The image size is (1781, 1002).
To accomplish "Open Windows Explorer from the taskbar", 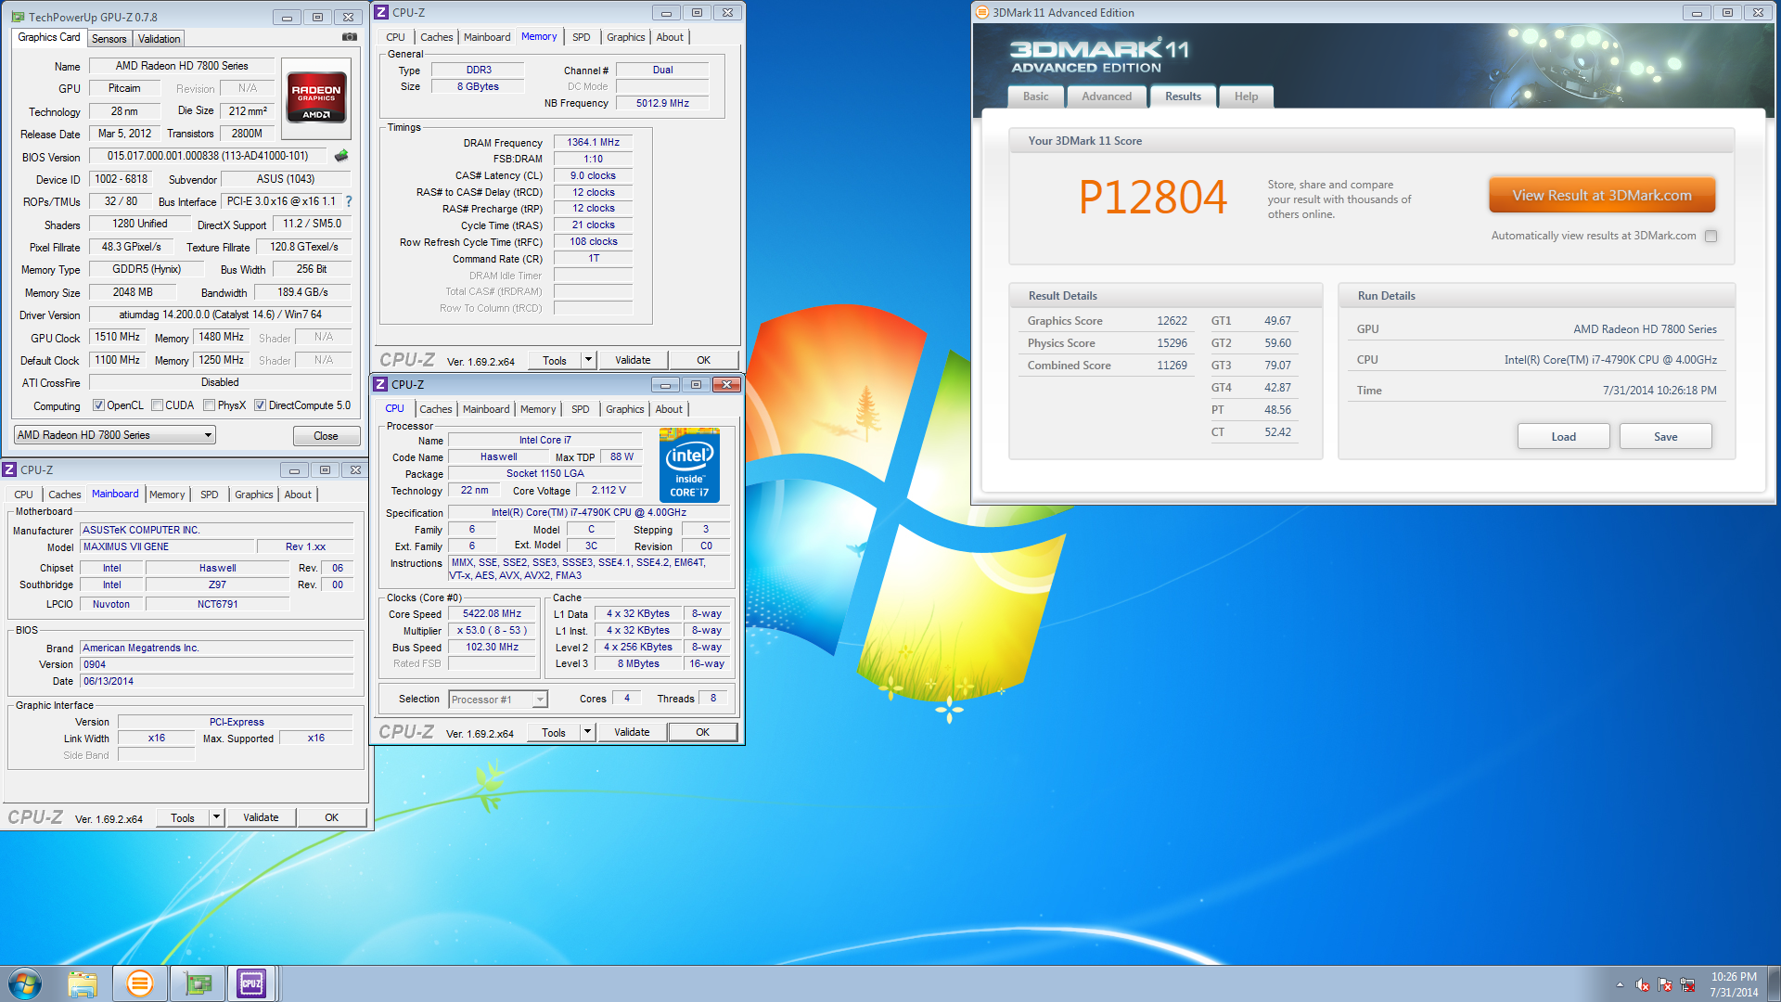I will tap(83, 983).
